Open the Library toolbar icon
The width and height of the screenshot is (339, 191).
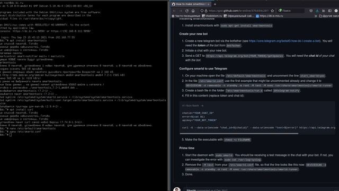(324, 11)
